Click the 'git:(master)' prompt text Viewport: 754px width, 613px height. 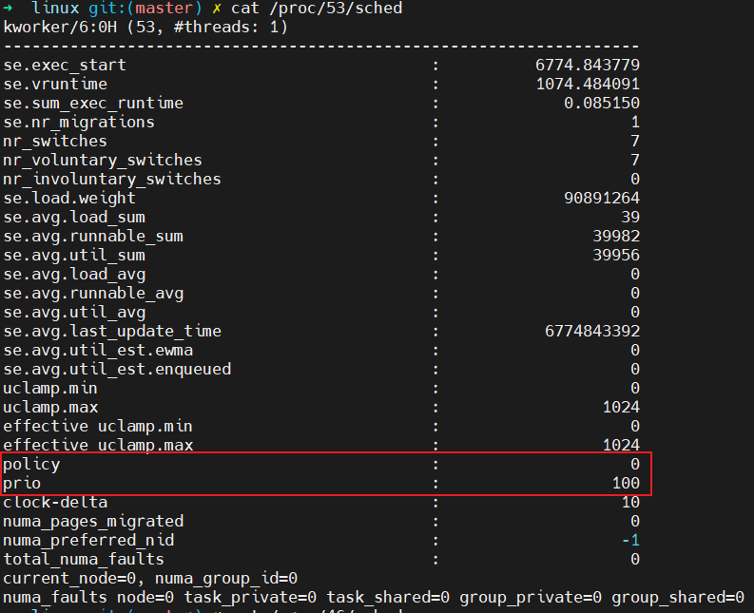[145, 9]
